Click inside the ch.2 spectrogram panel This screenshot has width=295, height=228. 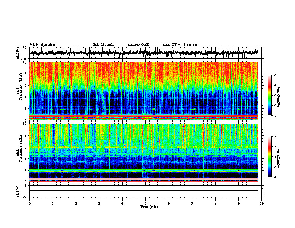tap(143, 153)
